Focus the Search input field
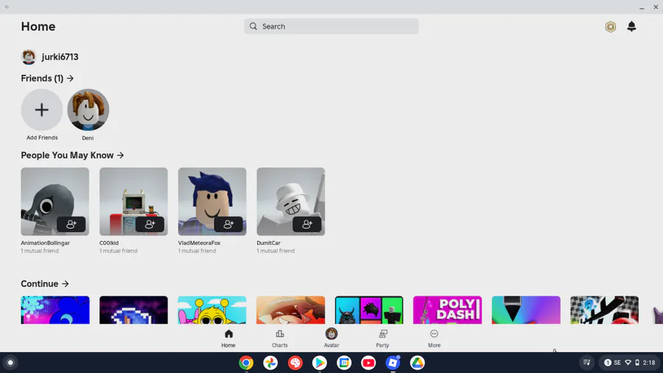Image resolution: width=663 pixels, height=373 pixels. [331, 27]
